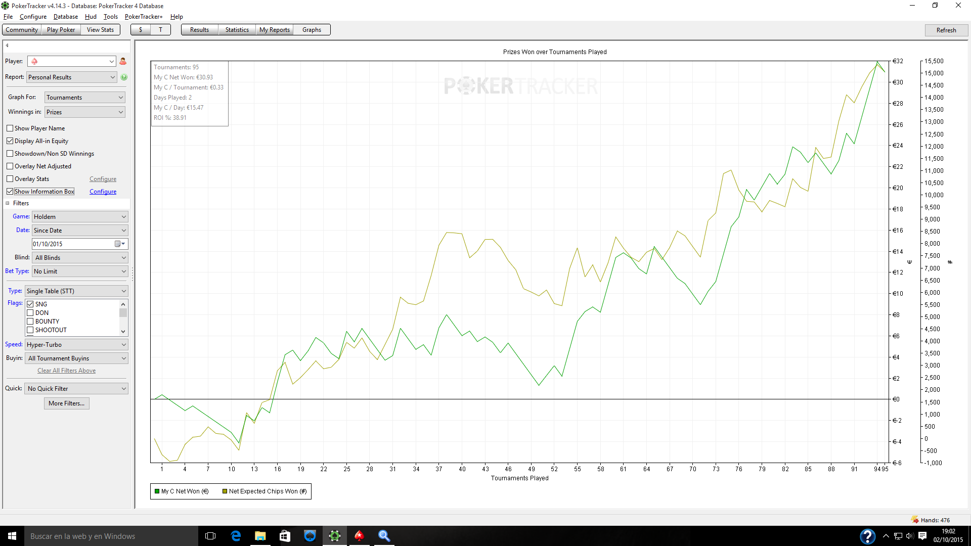Open the Game Holdem dropdown
The image size is (971, 546).
[80, 217]
